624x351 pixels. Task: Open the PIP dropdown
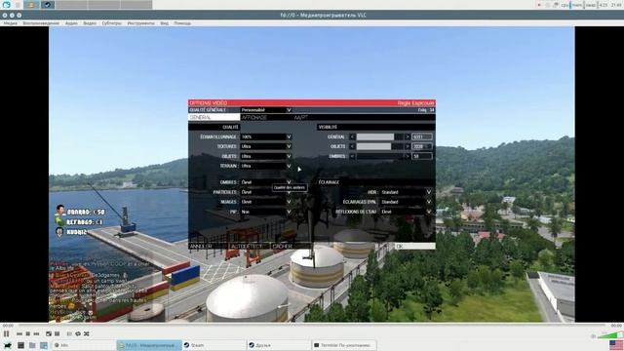[266, 212]
